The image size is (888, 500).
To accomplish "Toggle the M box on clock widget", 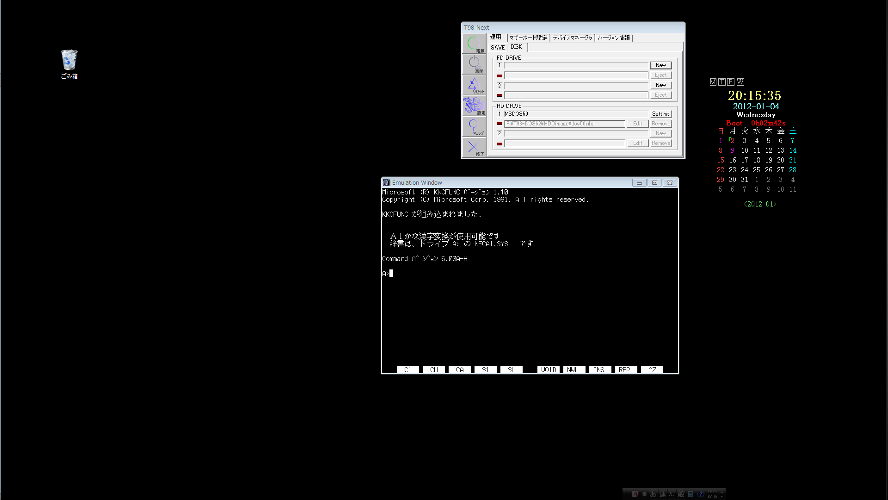I will coord(713,82).
